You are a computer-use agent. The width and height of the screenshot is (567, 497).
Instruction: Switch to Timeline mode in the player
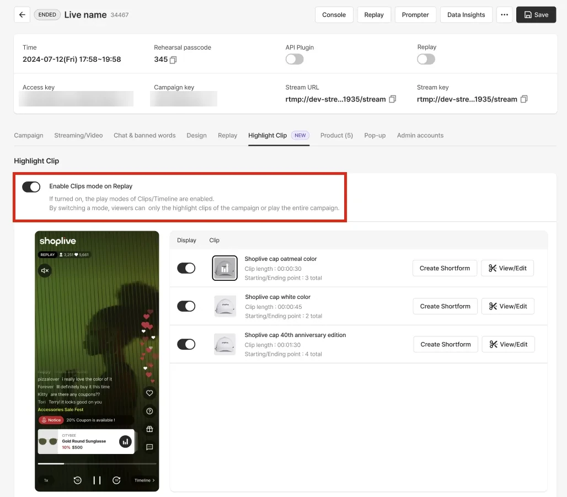tap(145, 480)
